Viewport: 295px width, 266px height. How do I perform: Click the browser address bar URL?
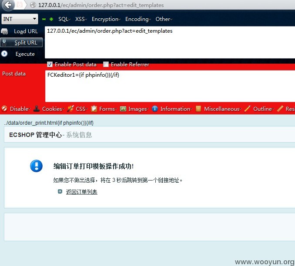point(101,5)
